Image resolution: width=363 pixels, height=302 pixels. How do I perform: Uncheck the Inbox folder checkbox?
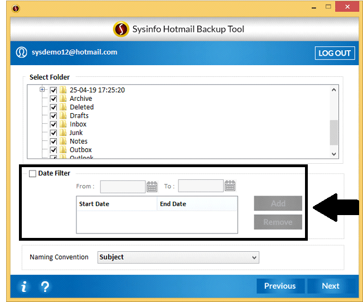click(x=54, y=124)
